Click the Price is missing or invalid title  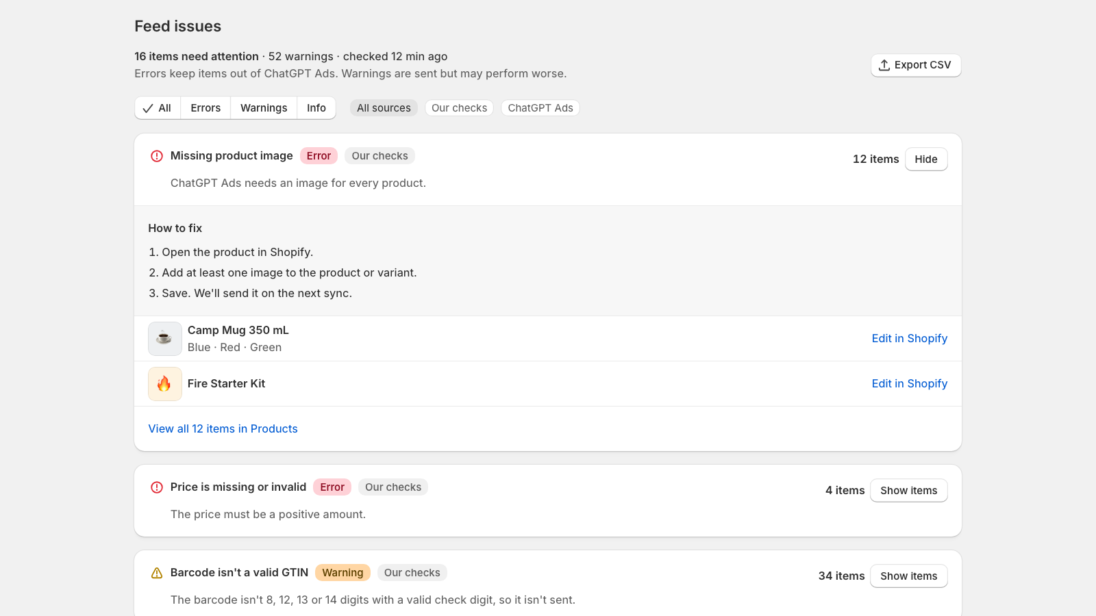(238, 487)
